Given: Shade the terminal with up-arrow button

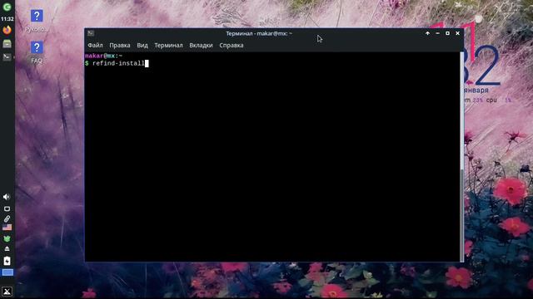Looking at the screenshot, I should coord(427,33).
